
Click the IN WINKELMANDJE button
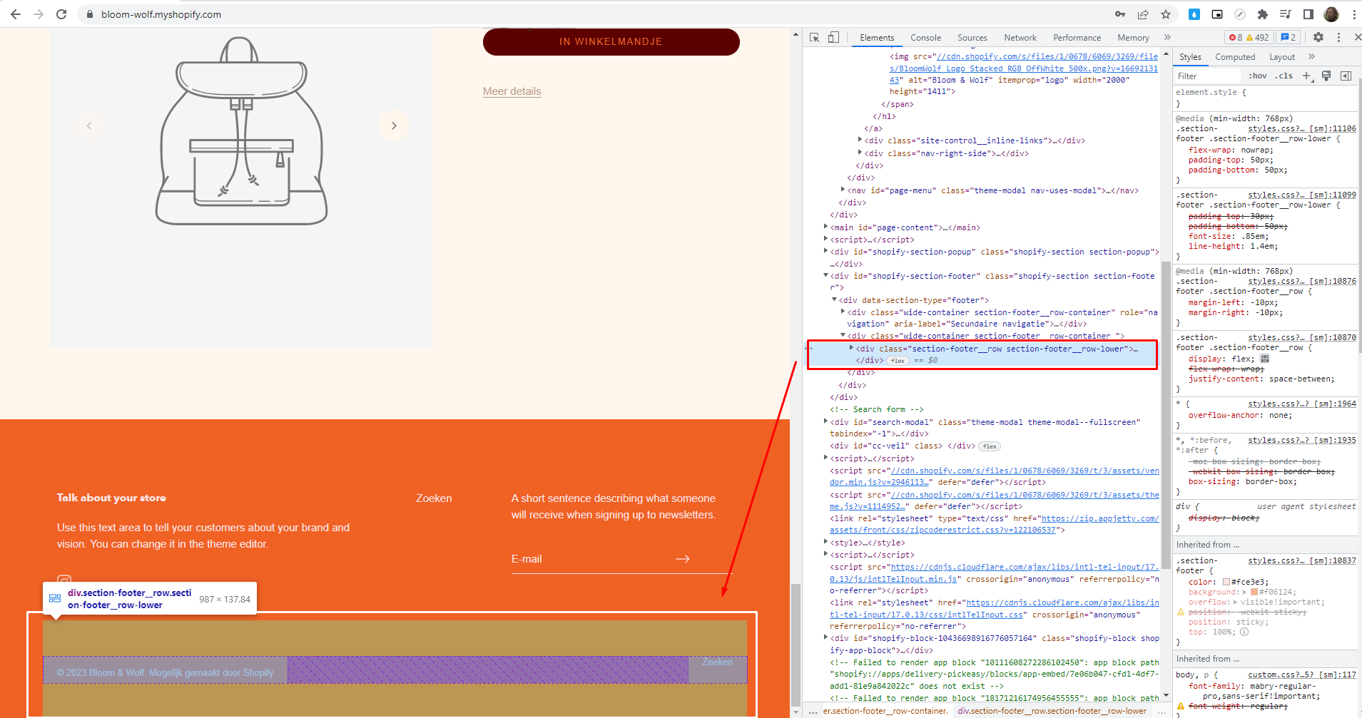(611, 41)
